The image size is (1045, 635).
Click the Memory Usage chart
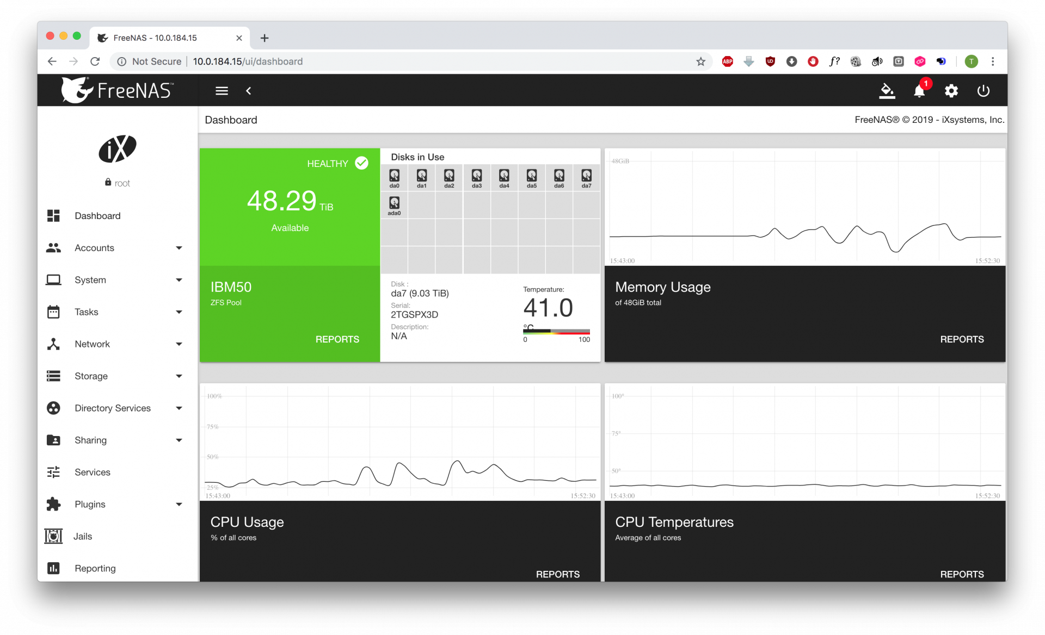tap(805, 207)
